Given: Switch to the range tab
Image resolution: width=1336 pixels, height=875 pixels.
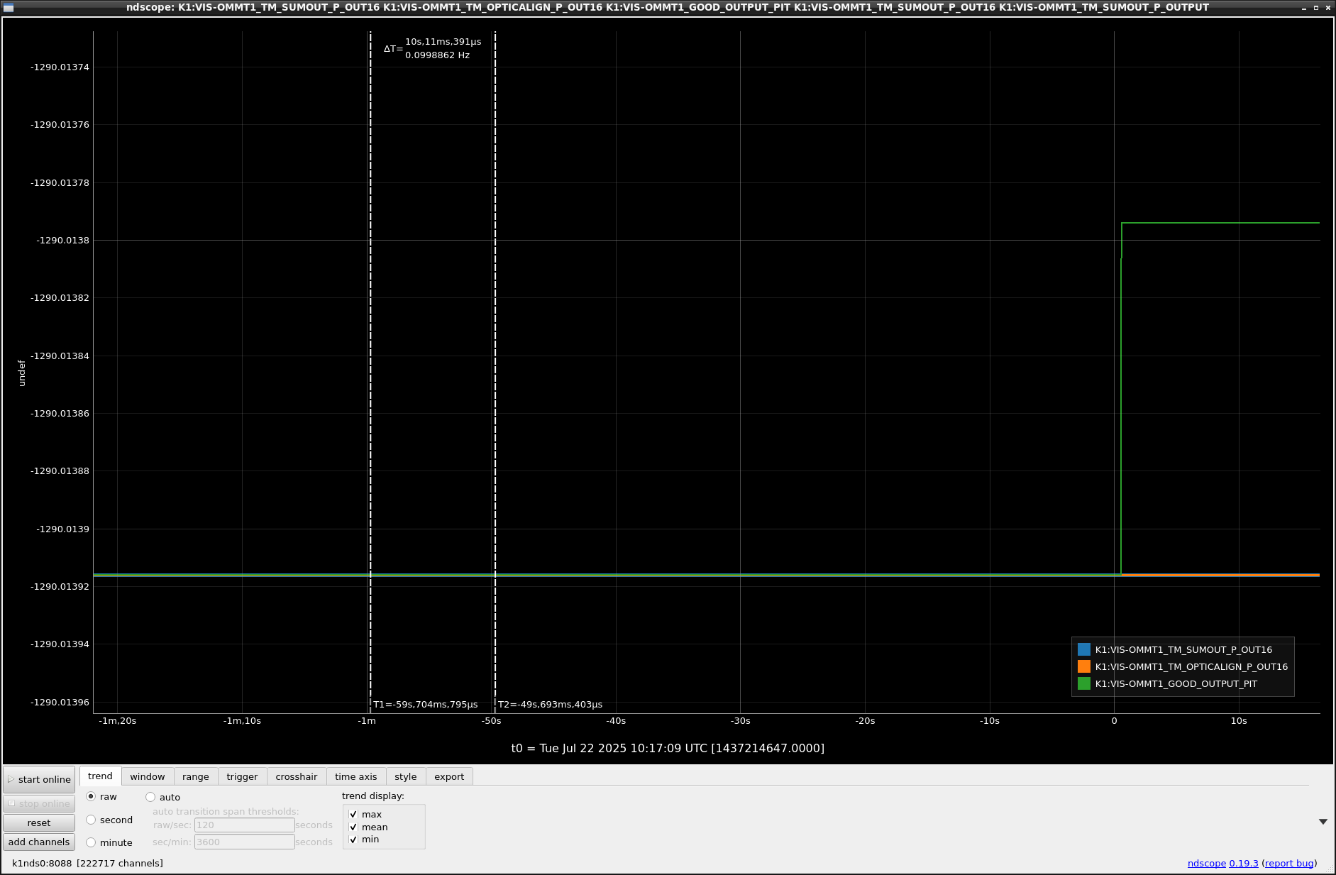Looking at the screenshot, I should click(x=195, y=776).
